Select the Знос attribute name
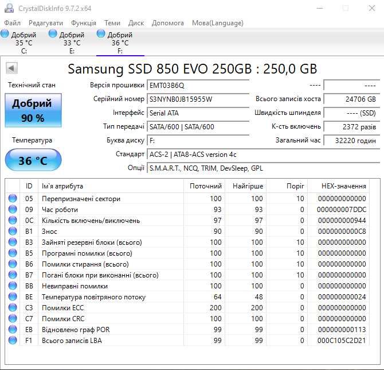Viewport: 384px width, 370px height. (49, 232)
